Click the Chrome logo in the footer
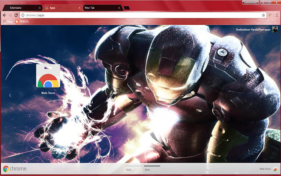The width and height of the screenshot is (281, 176). pyautogui.click(x=14, y=169)
